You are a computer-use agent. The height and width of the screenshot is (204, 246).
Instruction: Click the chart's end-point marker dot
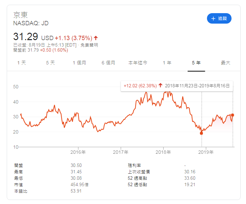tap(233, 115)
